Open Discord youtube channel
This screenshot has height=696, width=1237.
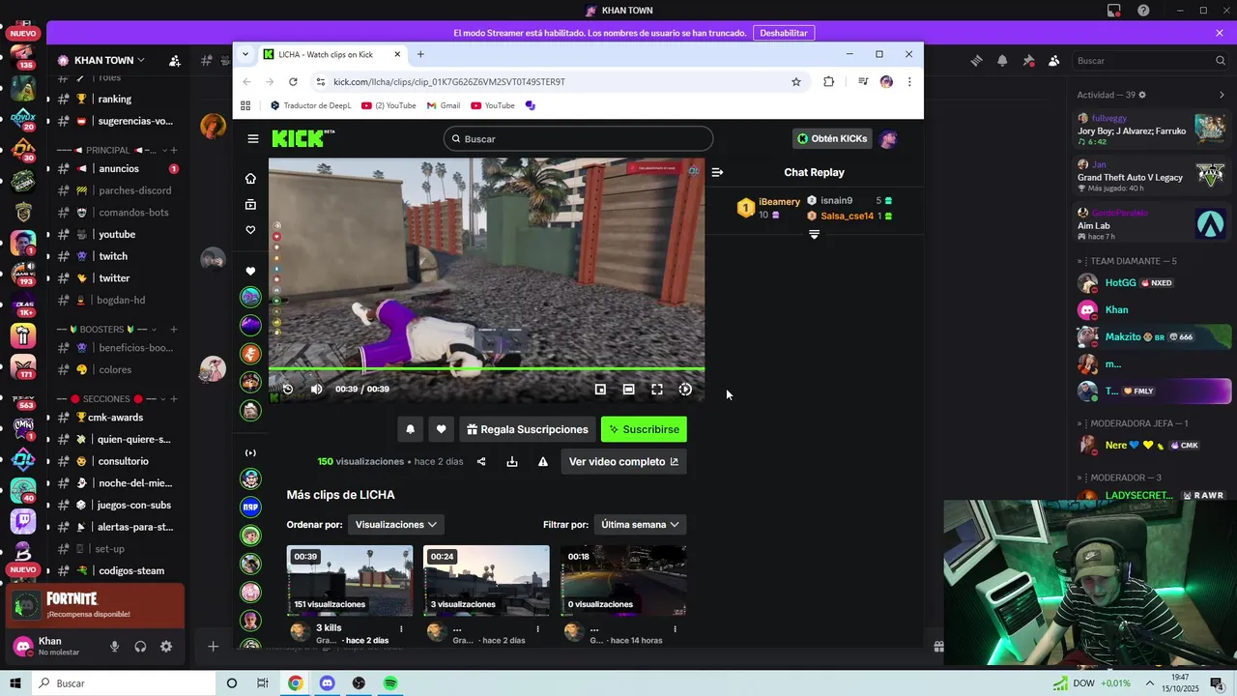(117, 234)
